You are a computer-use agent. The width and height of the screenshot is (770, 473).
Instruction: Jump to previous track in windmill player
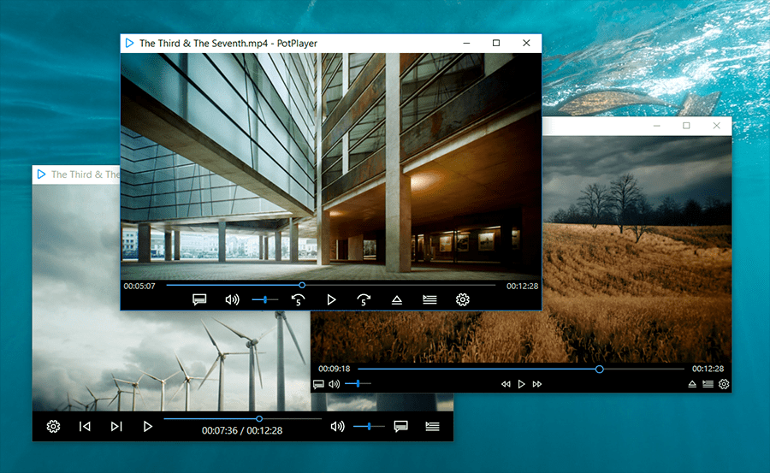(x=85, y=426)
